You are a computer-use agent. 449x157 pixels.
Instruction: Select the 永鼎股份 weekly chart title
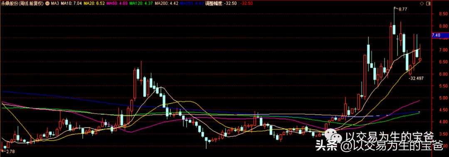22,4
